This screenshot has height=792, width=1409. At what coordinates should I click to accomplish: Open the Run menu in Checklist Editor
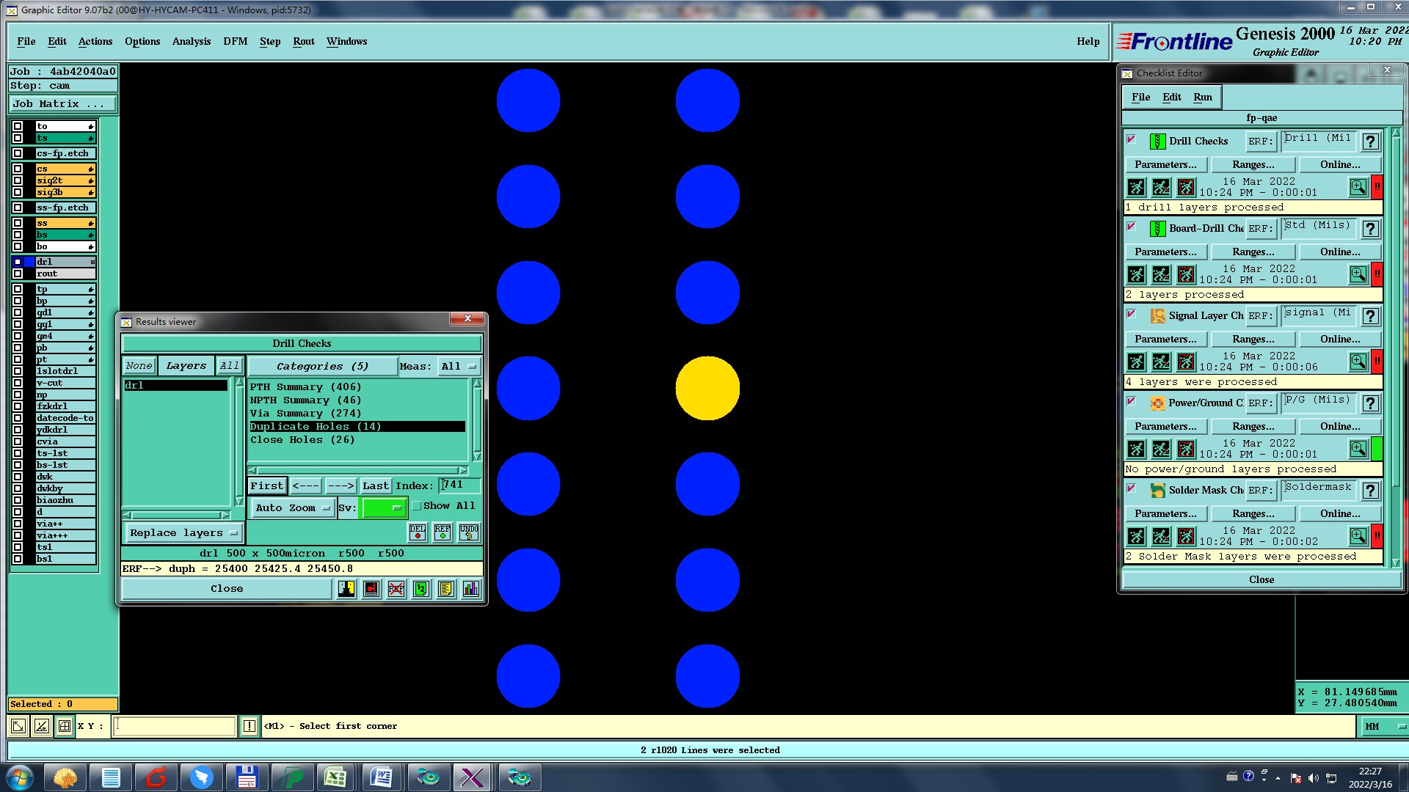click(1202, 97)
